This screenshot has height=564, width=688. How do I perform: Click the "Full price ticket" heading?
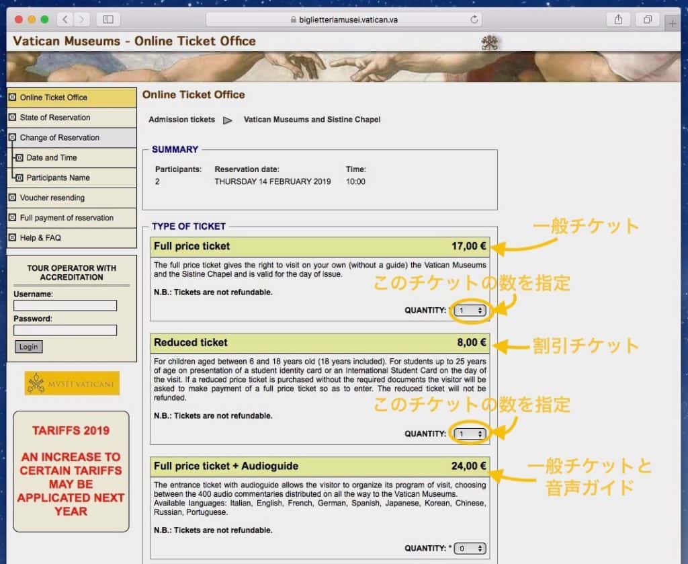[191, 246]
